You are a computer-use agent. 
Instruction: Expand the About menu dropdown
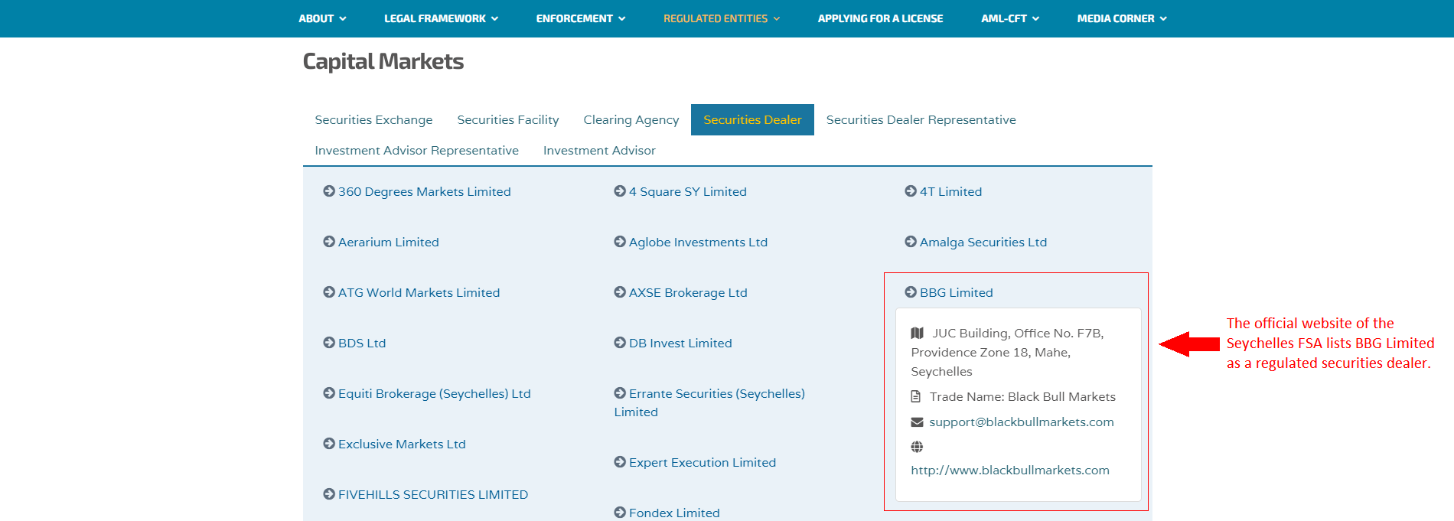pos(322,18)
